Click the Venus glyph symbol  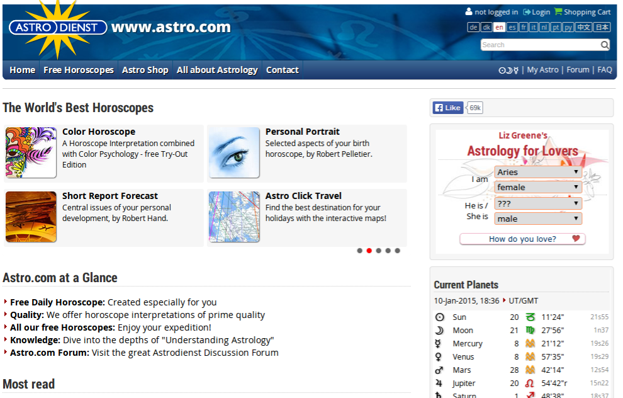[x=438, y=356]
